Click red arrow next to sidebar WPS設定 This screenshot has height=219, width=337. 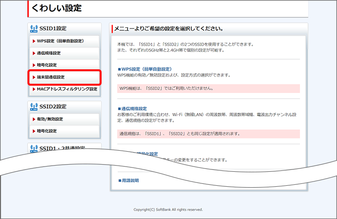click(34, 41)
